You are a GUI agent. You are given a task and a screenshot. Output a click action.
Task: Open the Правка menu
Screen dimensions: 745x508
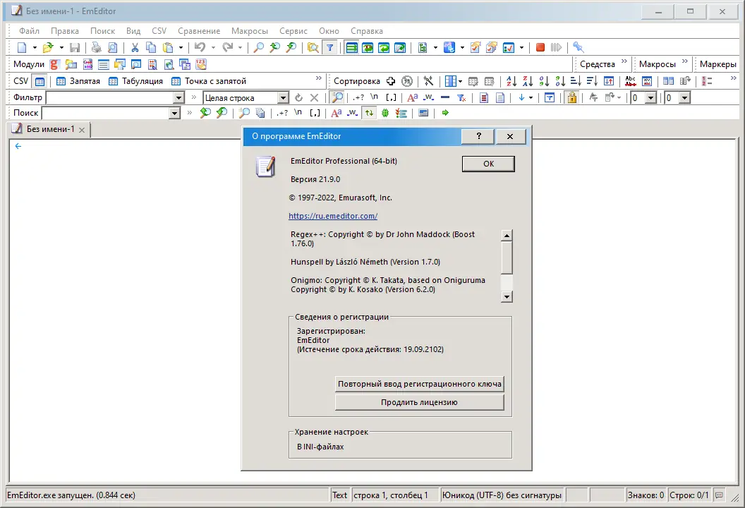(x=65, y=31)
